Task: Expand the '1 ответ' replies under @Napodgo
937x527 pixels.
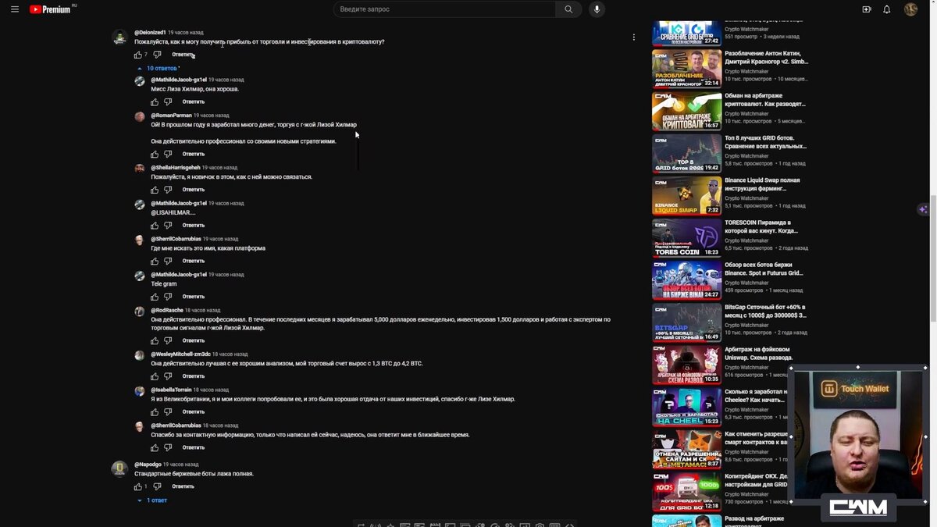Action: pos(152,500)
